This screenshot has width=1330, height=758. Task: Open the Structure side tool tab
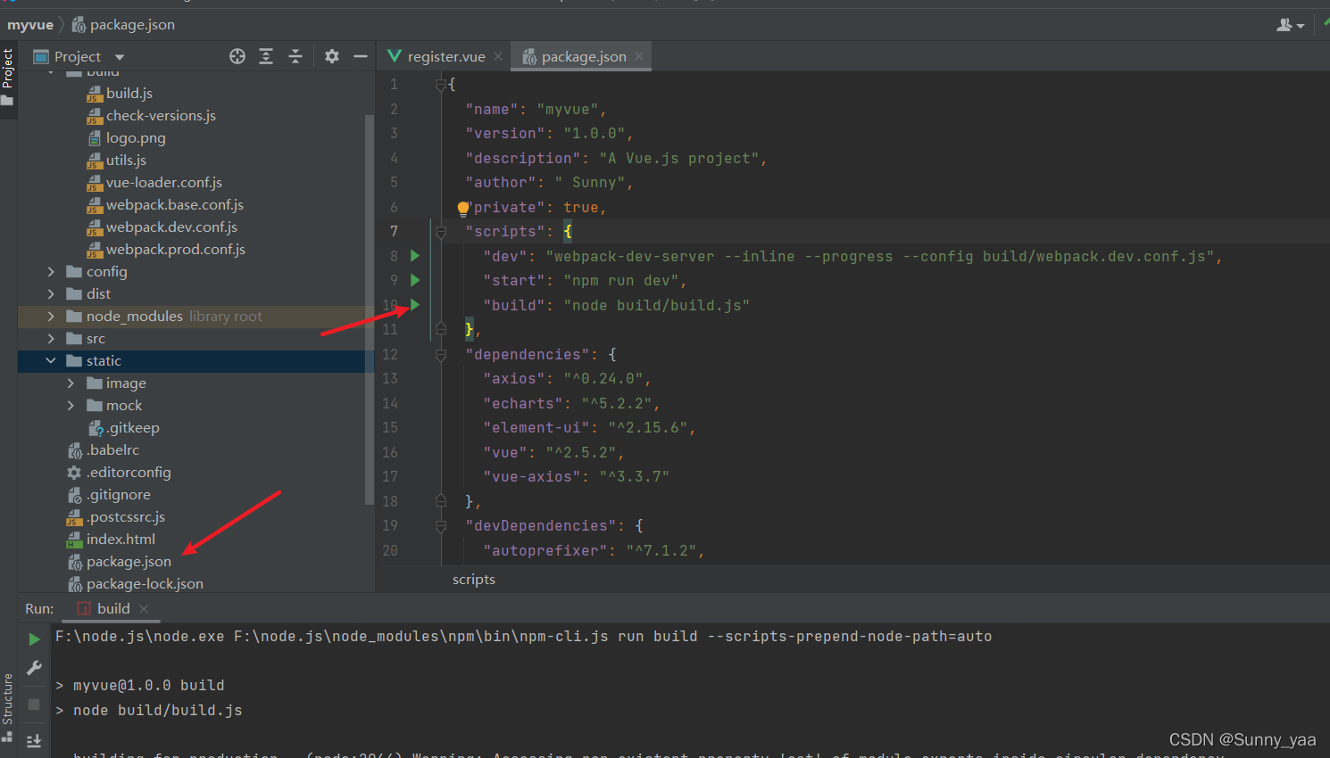pos(8,708)
